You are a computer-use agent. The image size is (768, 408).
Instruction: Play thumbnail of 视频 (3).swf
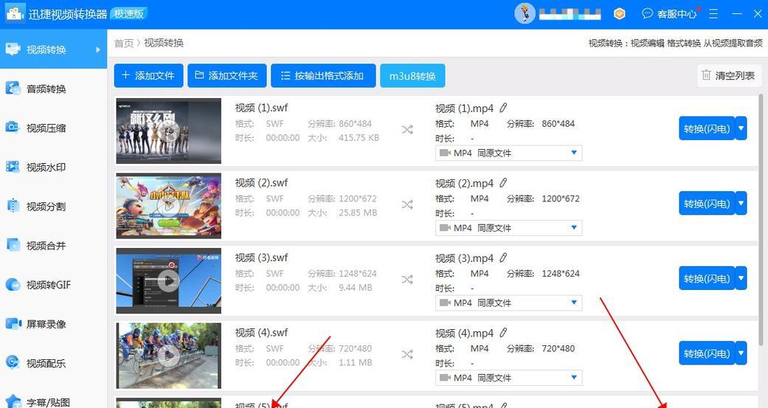pos(168,280)
